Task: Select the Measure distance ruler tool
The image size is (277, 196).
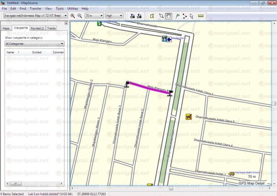Action: coord(200,16)
